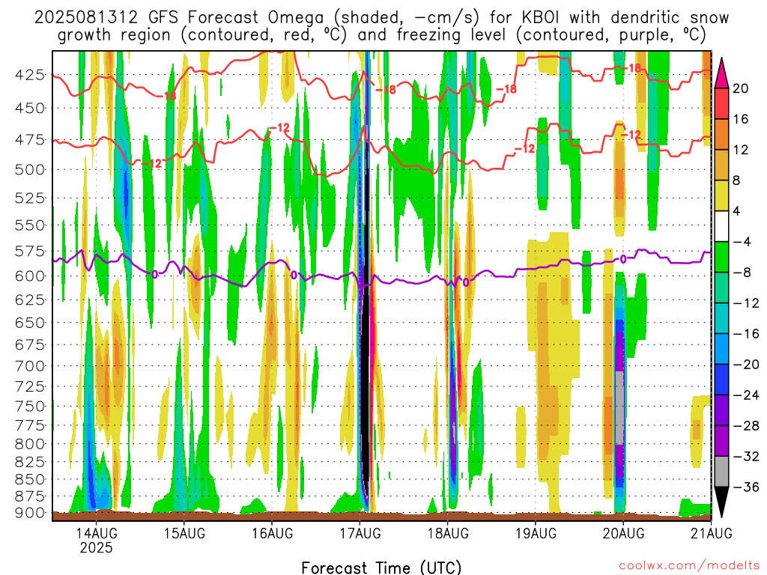Select the cyan -16 to -12 colorbar swatch

pyautogui.click(x=721, y=318)
